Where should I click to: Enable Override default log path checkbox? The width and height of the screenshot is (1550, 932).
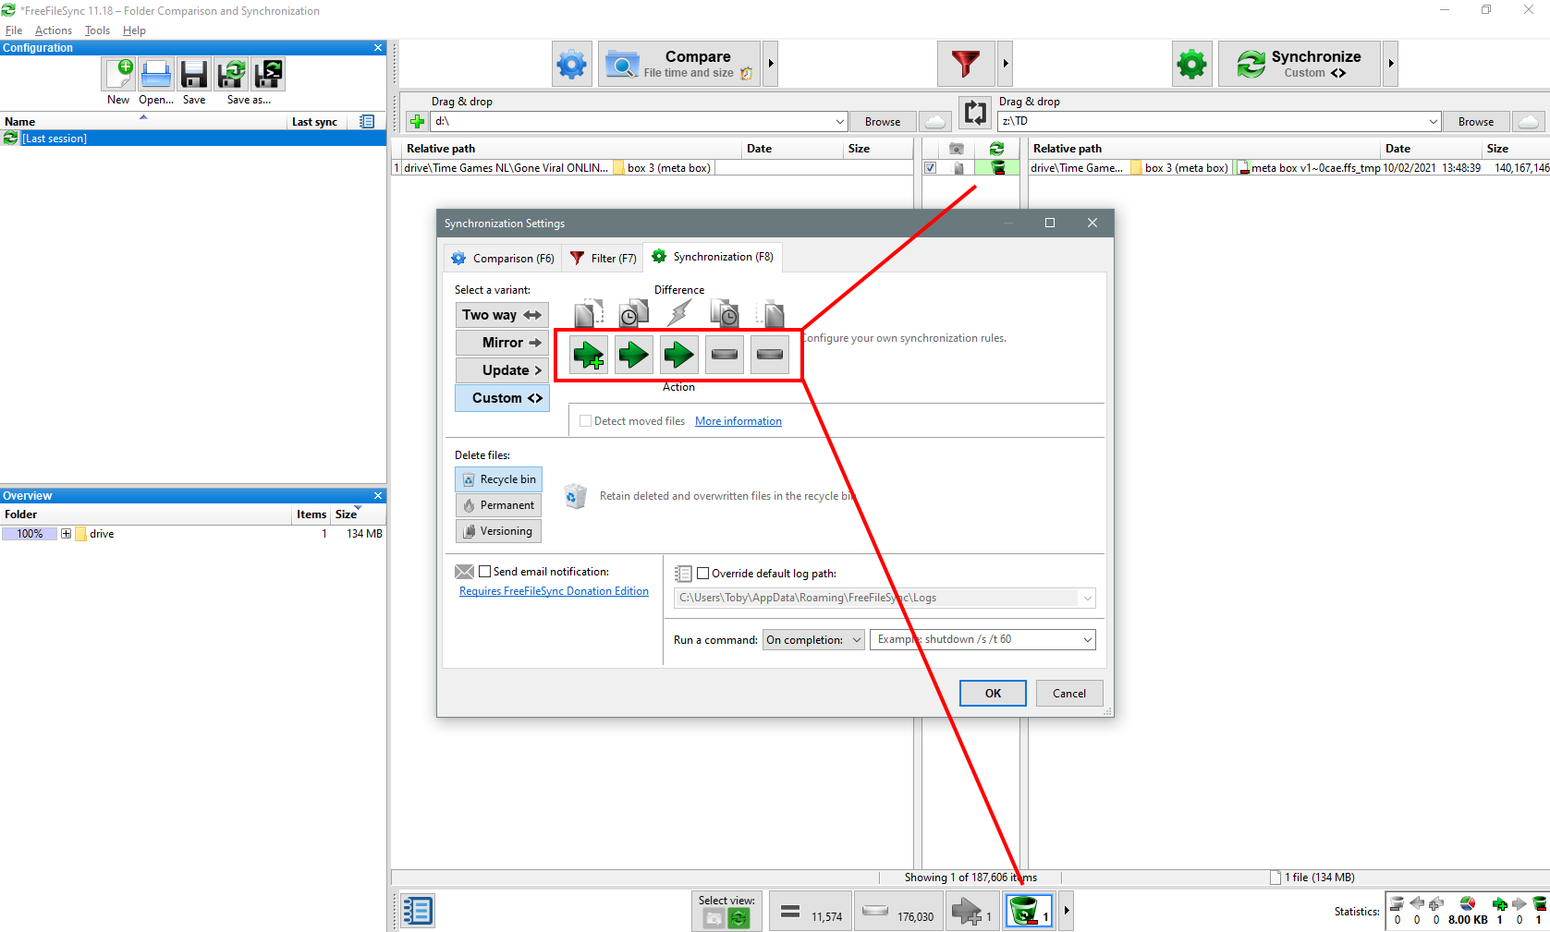coord(702,574)
